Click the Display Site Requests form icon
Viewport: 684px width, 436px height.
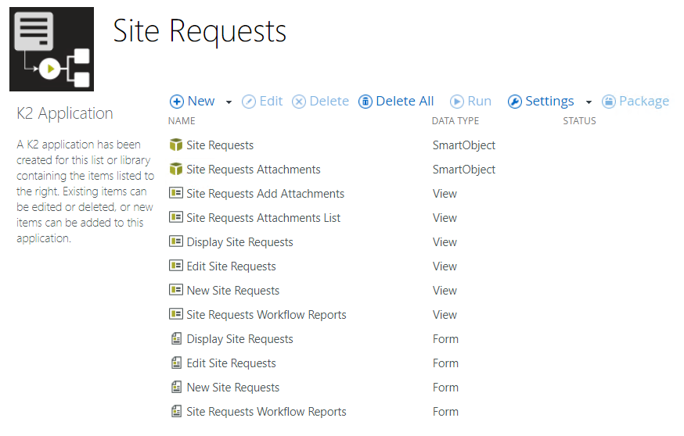click(x=176, y=338)
